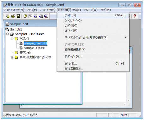Click the cube icon beside Sample1 - main.exe
The image size is (144, 120).
click(12, 34)
